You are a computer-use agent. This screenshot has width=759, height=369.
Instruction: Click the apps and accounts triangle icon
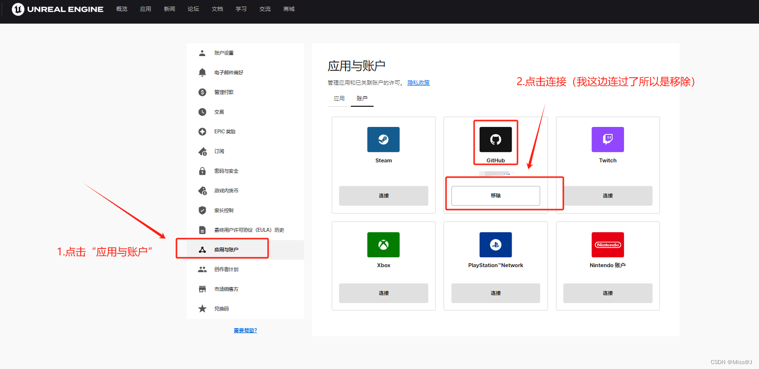(x=202, y=249)
